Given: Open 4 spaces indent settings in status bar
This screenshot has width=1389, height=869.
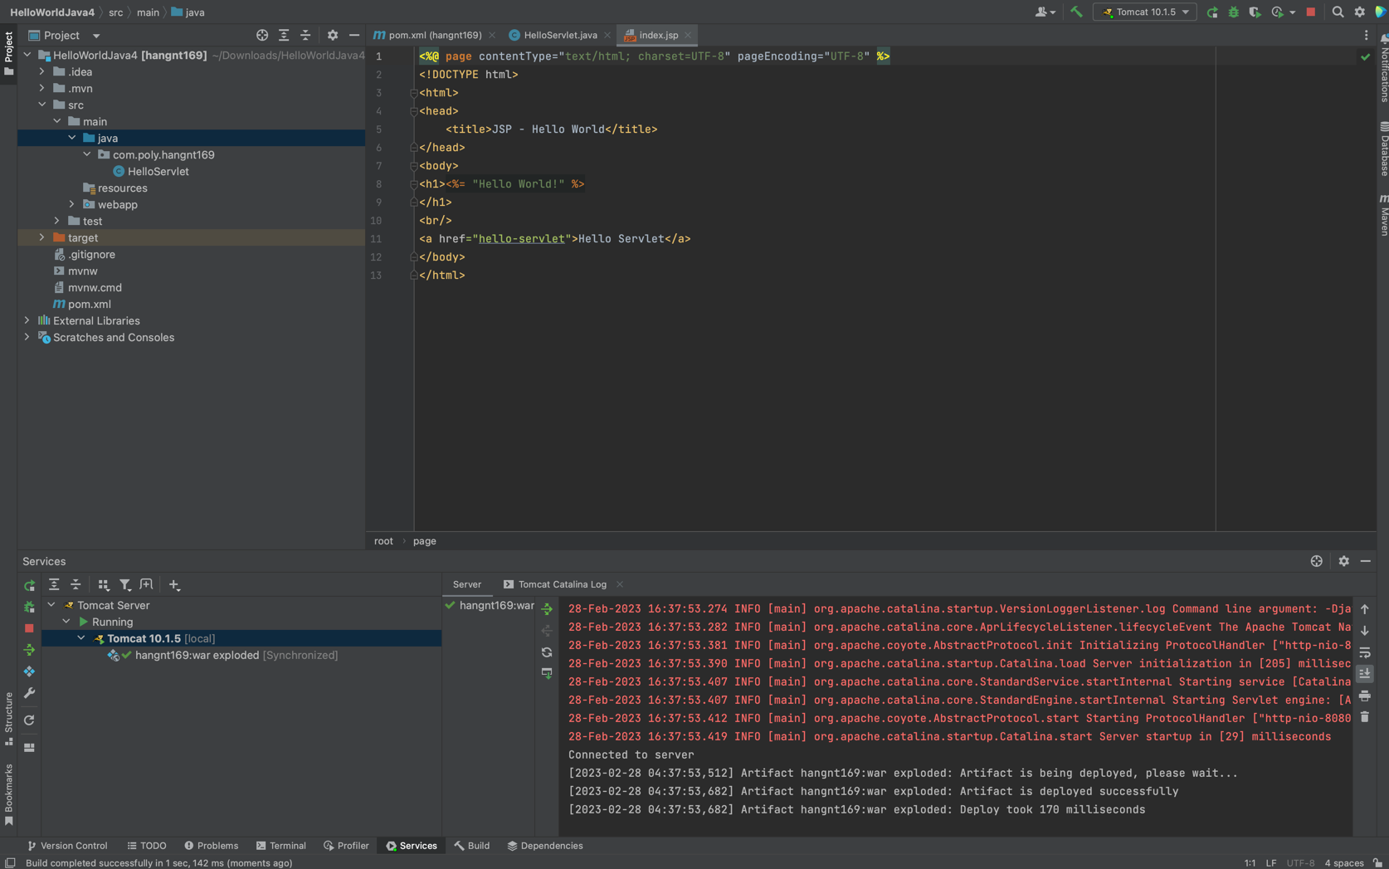Looking at the screenshot, I should [x=1343, y=862].
